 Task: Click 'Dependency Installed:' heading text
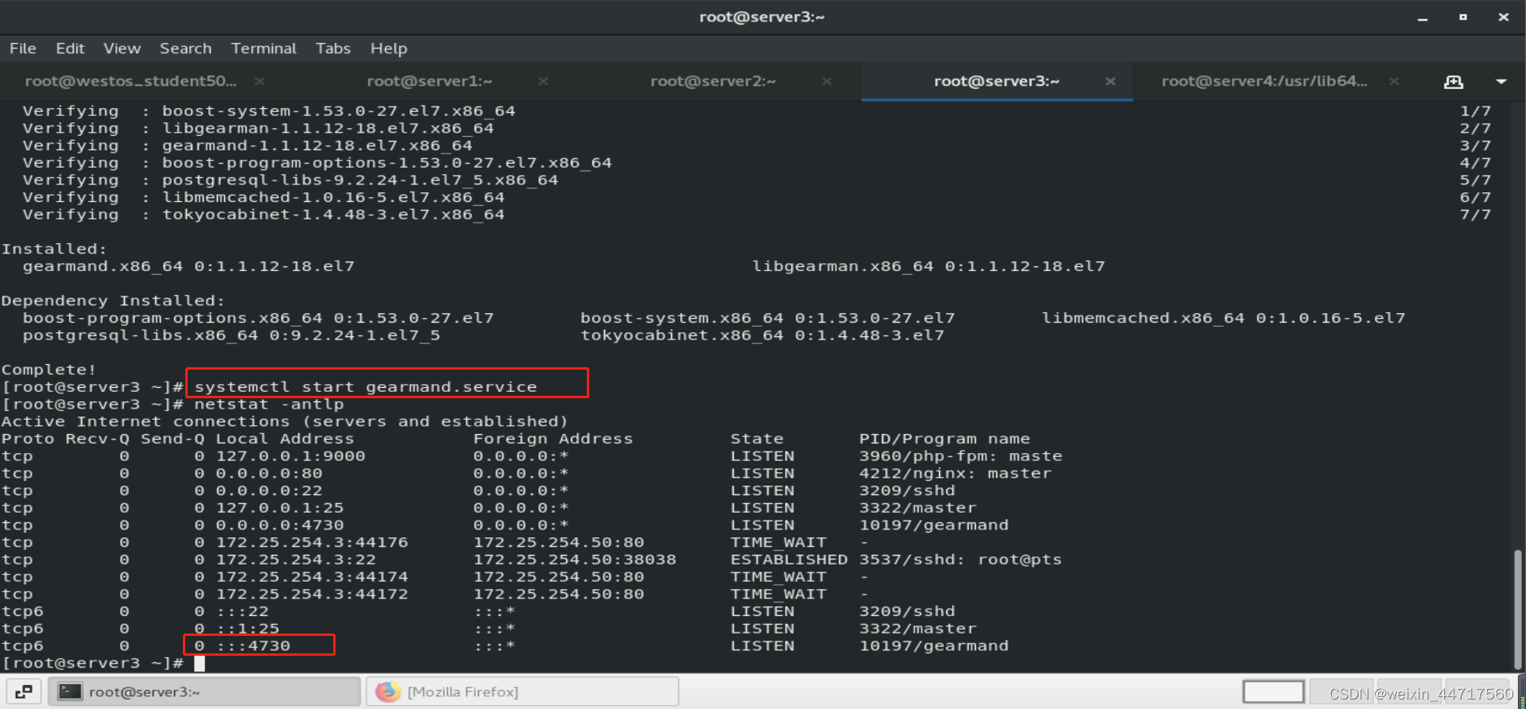(x=113, y=300)
